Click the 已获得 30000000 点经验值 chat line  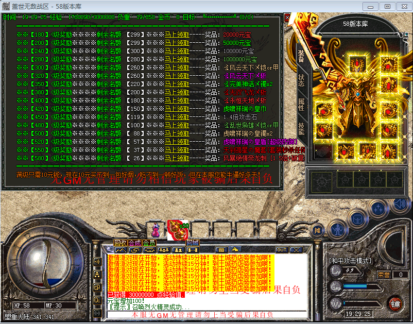click(146, 295)
